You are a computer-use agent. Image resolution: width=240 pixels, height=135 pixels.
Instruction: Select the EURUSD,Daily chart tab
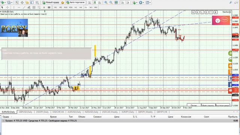click(8, 112)
